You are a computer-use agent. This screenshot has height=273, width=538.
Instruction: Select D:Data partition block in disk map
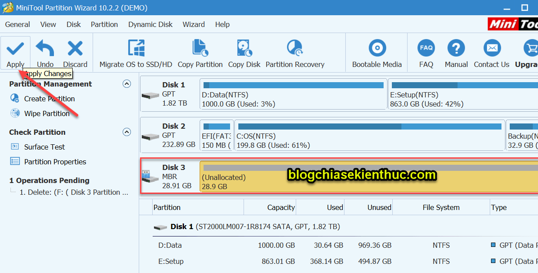point(294,94)
